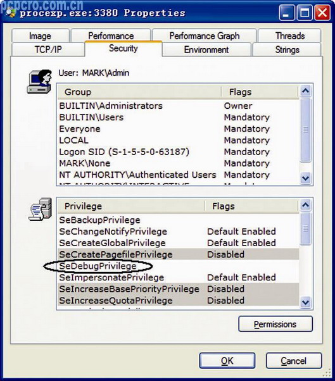This screenshot has width=335, height=381.
Task: Click the Process Explorer title bar icon
Action: point(10,12)
